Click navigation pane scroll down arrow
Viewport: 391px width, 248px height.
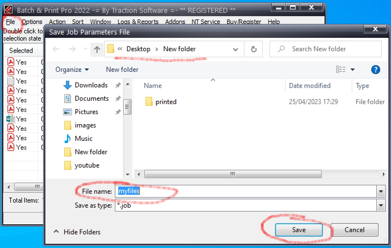[128, 175]
